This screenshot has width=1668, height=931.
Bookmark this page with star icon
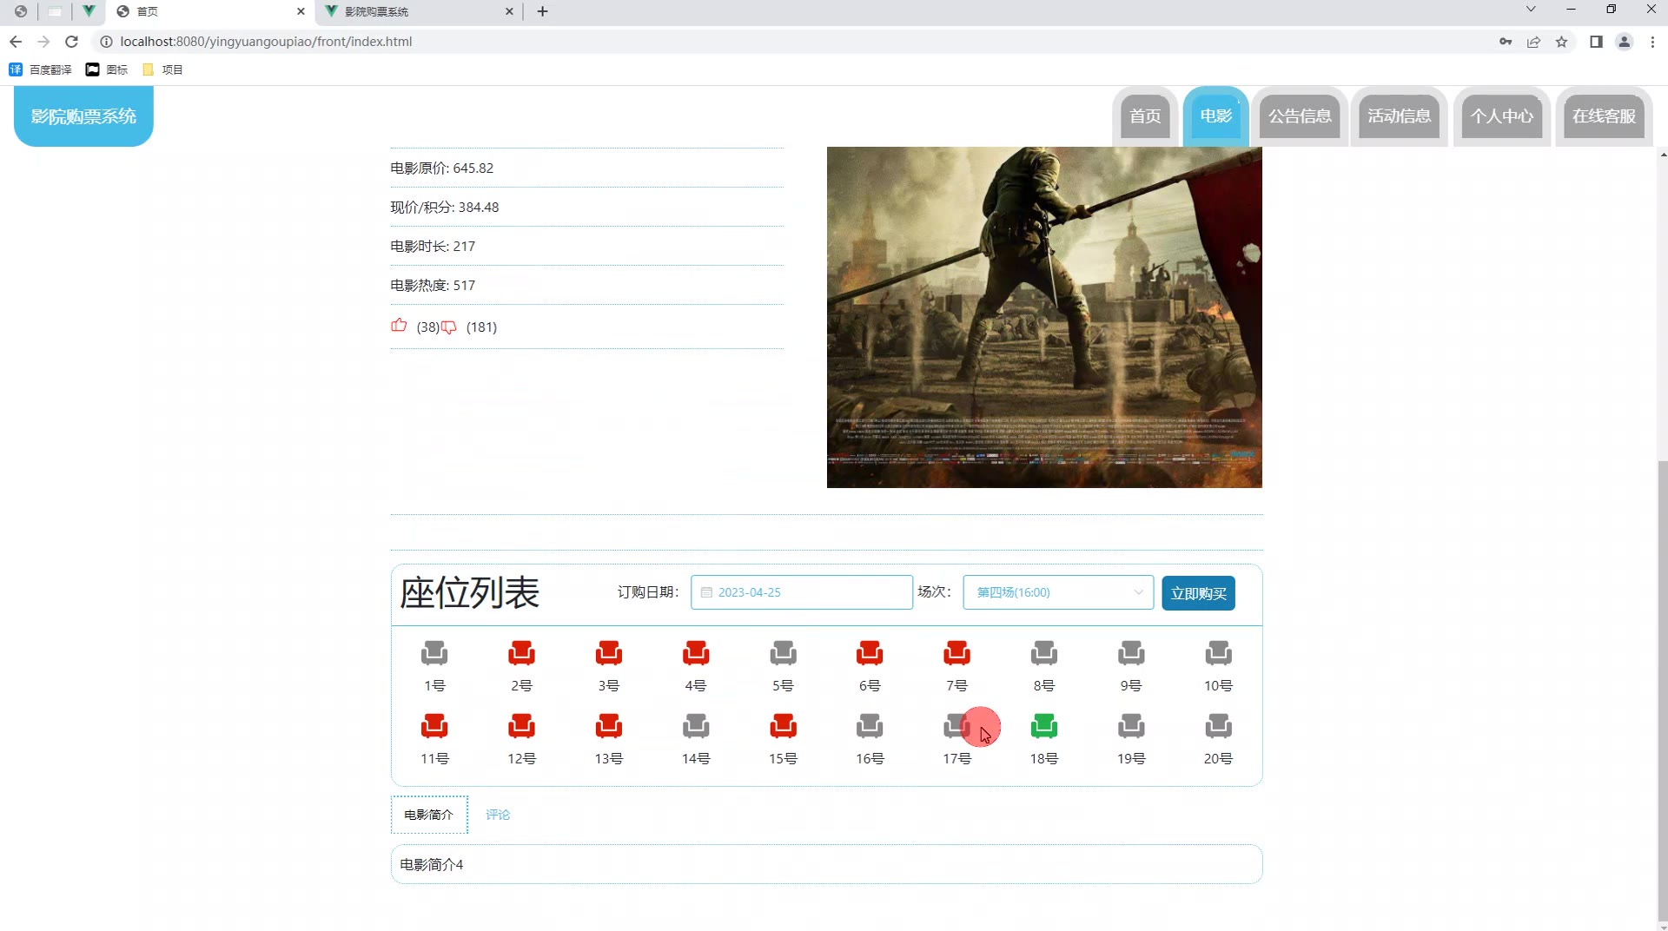coord(1561,42)
